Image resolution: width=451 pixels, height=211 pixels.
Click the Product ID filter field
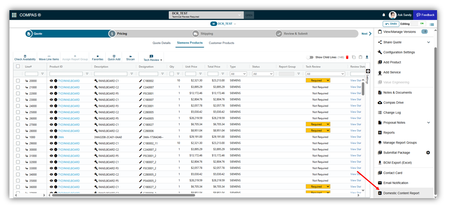(66, 74)
